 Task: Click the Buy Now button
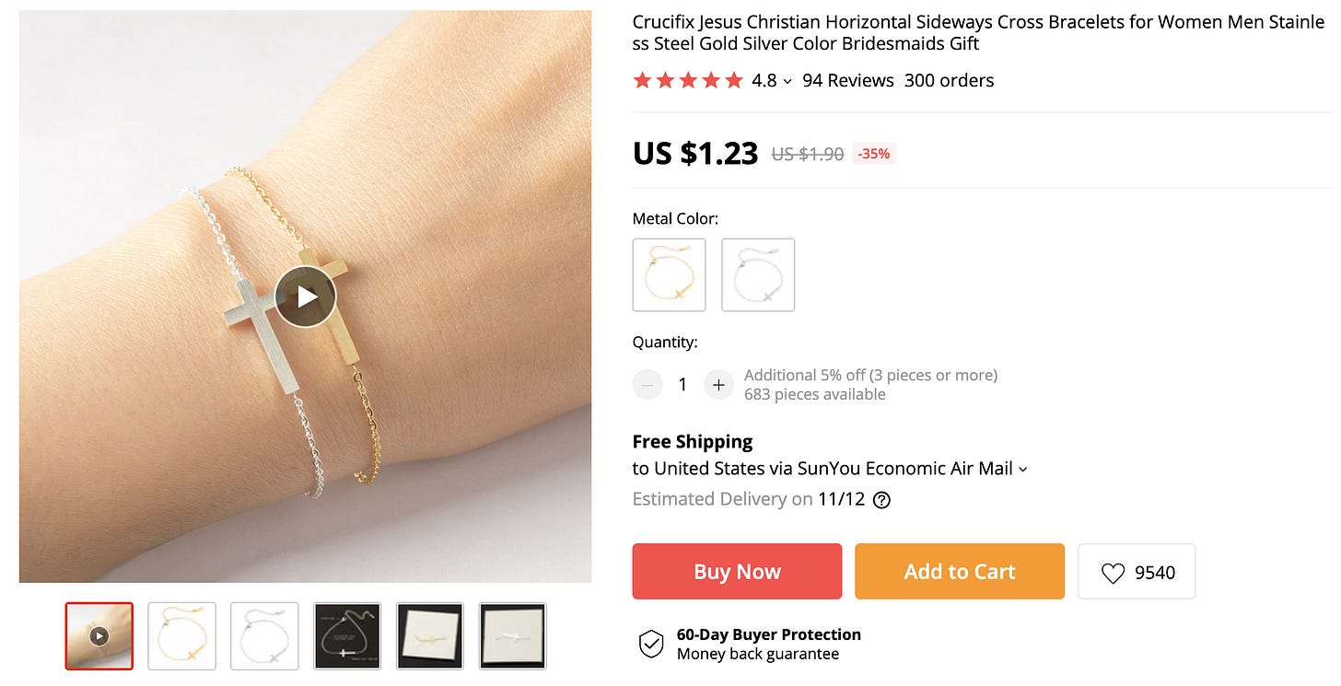click(737, 572)
